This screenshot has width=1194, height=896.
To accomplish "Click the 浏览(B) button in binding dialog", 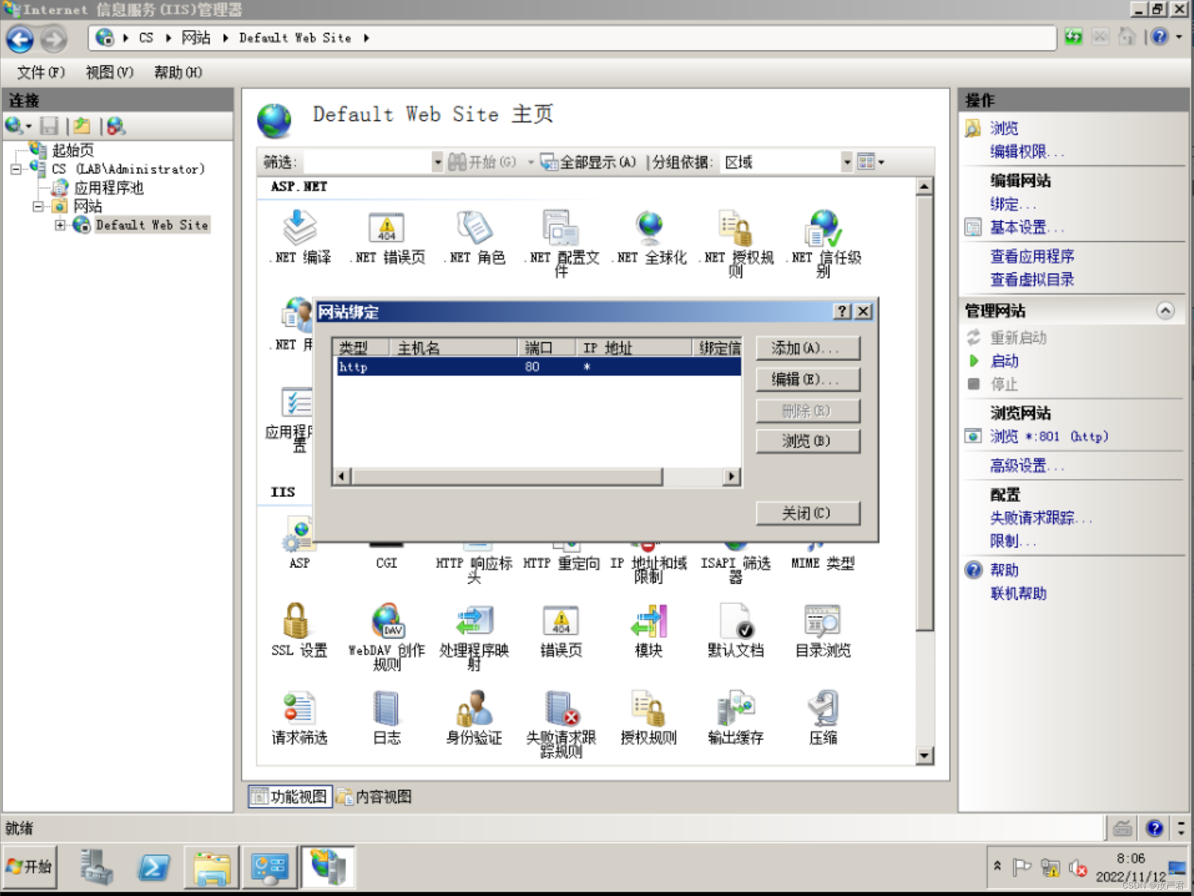I will pos(807,441).
